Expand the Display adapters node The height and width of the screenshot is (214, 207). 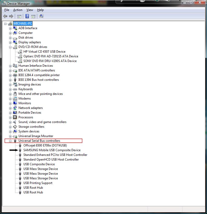10,42
